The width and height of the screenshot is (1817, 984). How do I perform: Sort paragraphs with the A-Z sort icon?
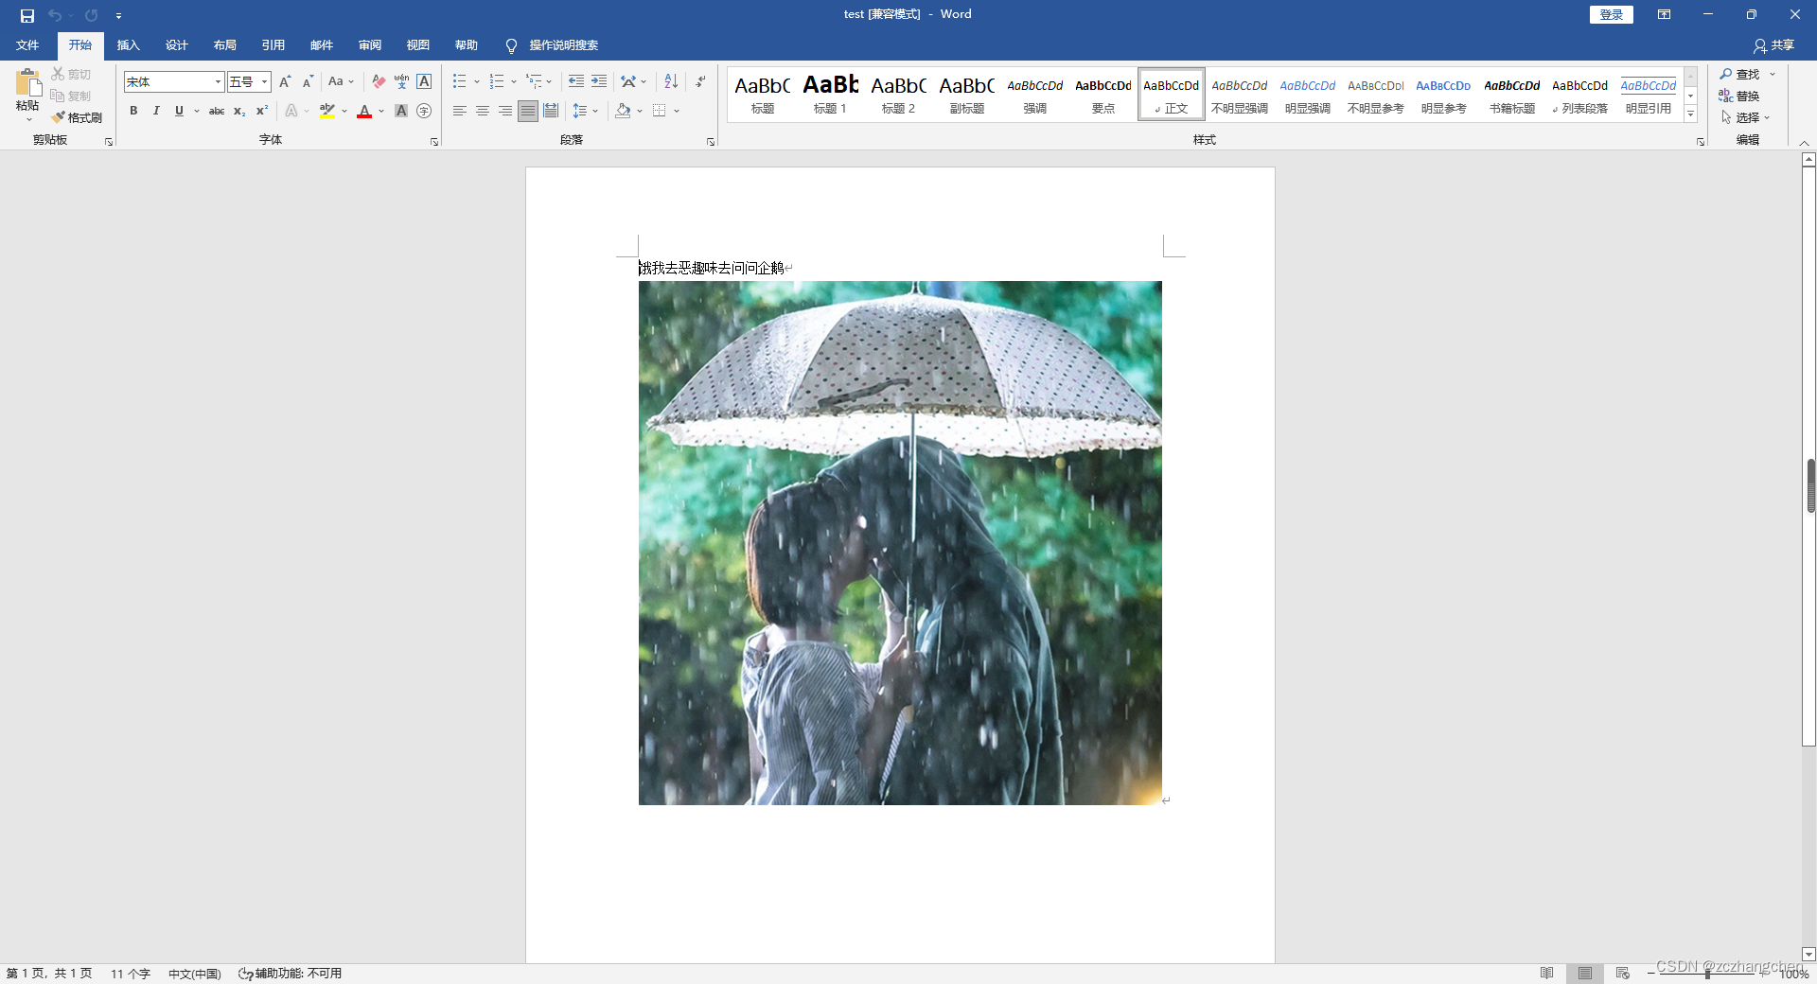(671, 82)
